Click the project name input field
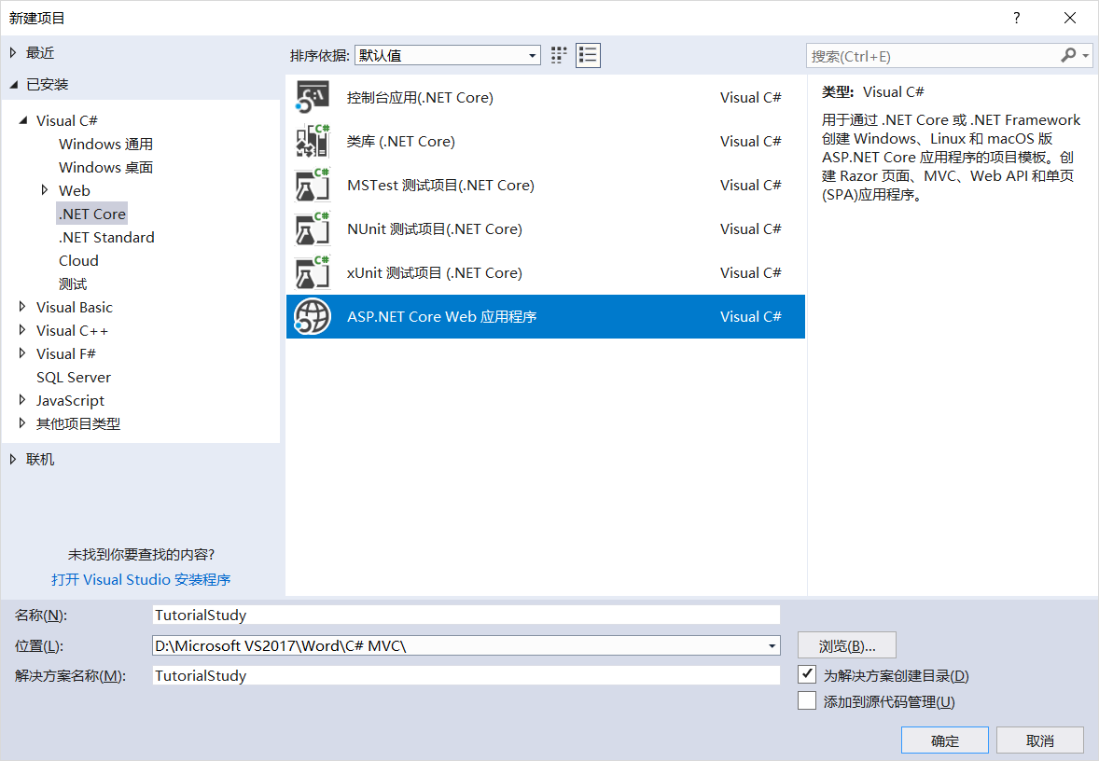Viewport: 1099px width, 761px height. point(466,616)
